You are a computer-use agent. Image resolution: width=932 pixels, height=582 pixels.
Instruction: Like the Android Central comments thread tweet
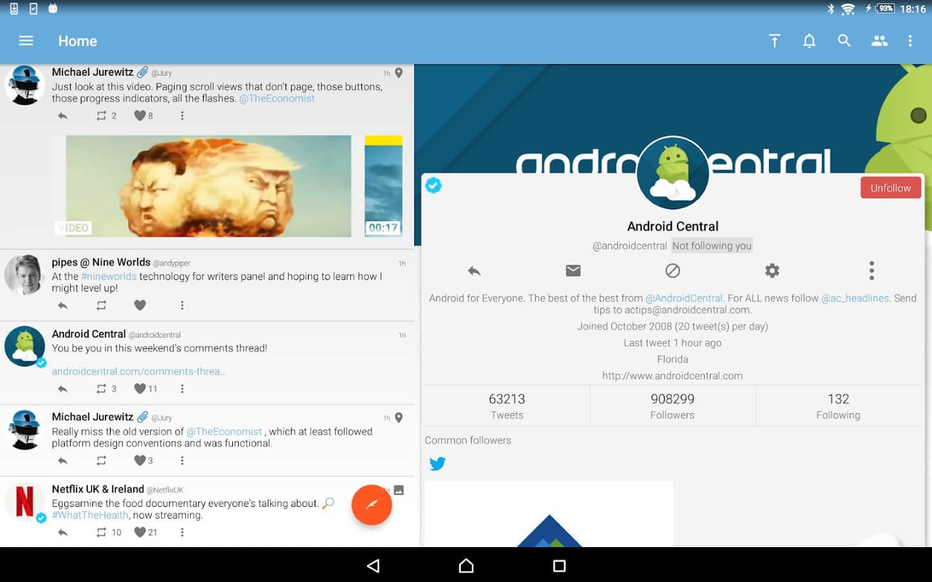click(140, 389)
